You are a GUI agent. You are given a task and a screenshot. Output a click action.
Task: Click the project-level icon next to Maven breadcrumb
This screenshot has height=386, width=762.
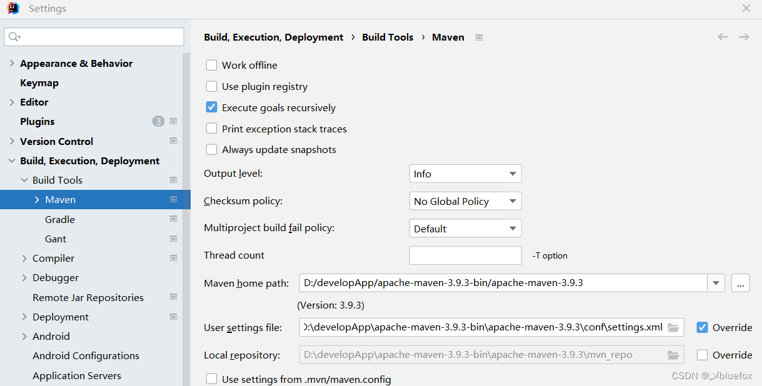tap(479, 37)
